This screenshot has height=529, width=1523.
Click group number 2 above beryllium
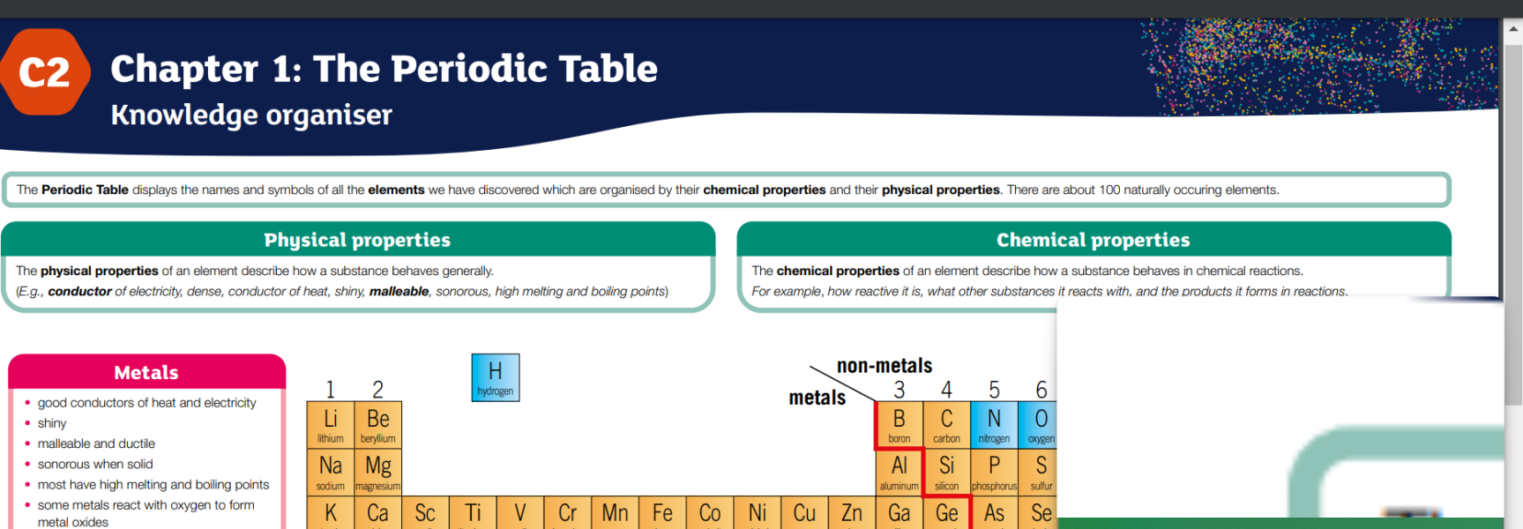pyautogui.click(x=378, y=390)
